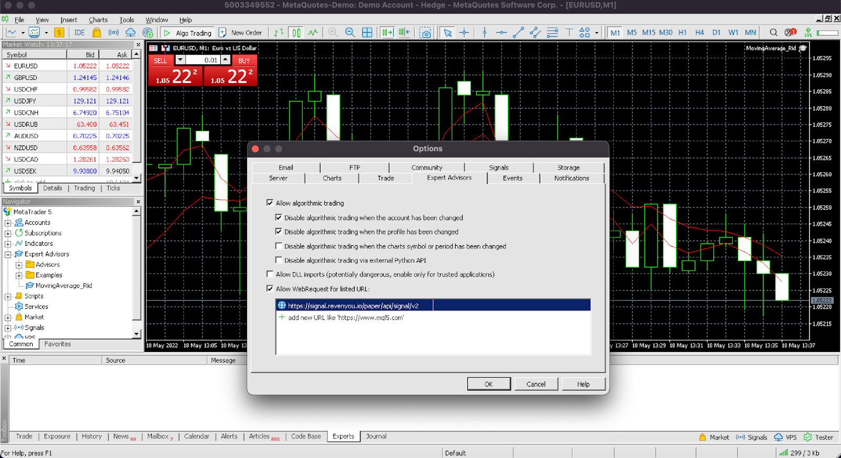
Task: Click the OK button in Options dialog
Action: click(488, 384)
